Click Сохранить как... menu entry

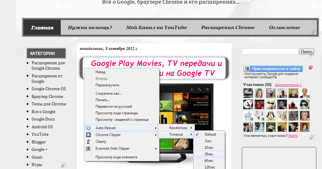[122, 93]
